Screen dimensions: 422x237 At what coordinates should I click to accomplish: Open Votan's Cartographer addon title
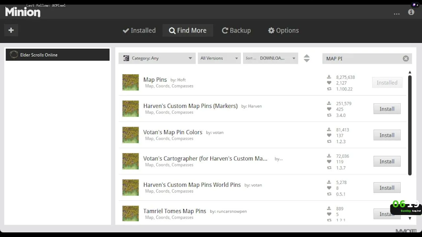[205, 159]
